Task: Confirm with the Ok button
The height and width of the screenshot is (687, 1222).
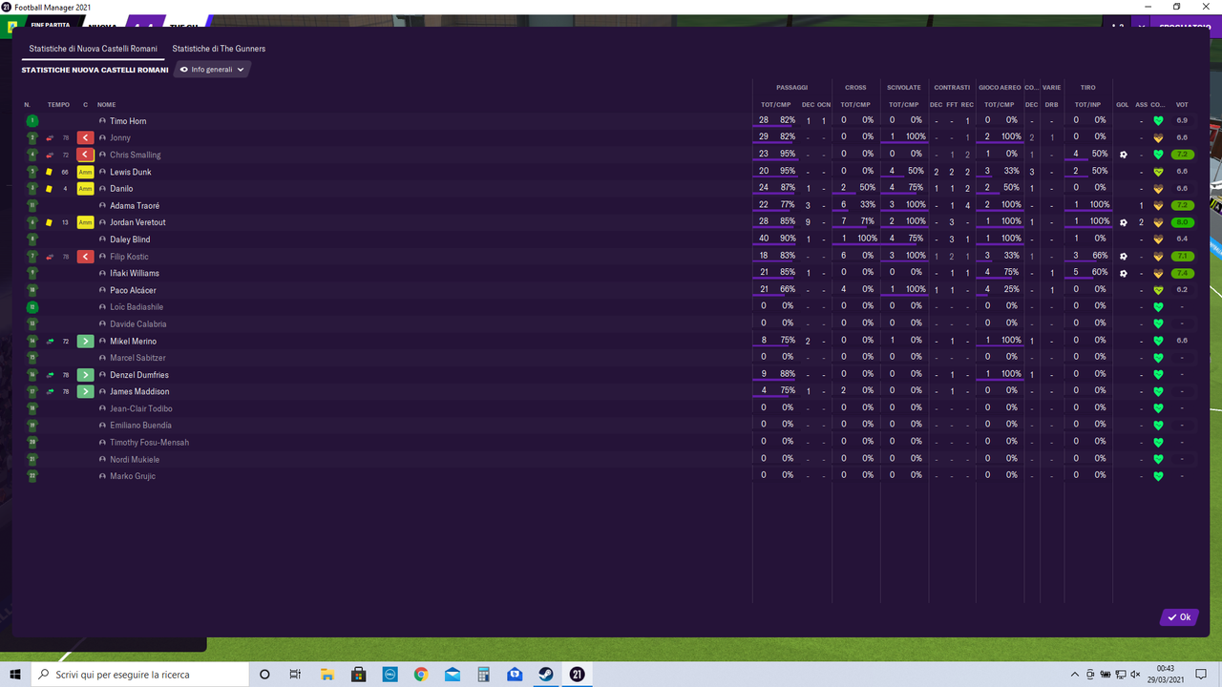Action: [1179, 617]
